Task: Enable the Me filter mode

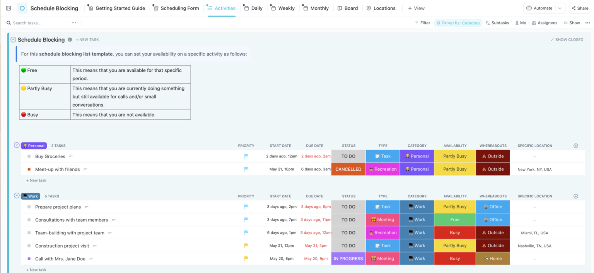Action: 521,23
